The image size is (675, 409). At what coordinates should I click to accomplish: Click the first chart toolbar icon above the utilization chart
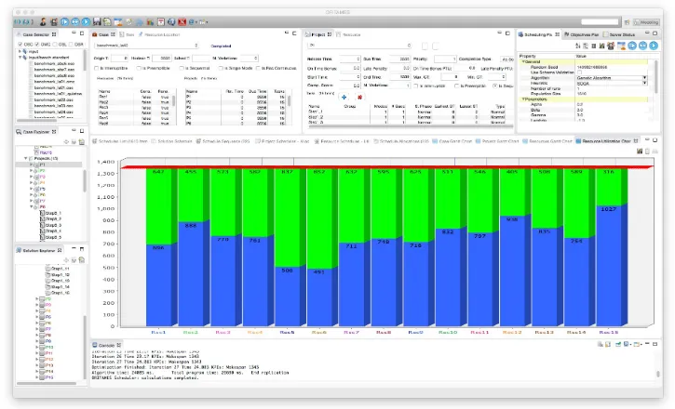pyautogui.click(x=640, y=151)
